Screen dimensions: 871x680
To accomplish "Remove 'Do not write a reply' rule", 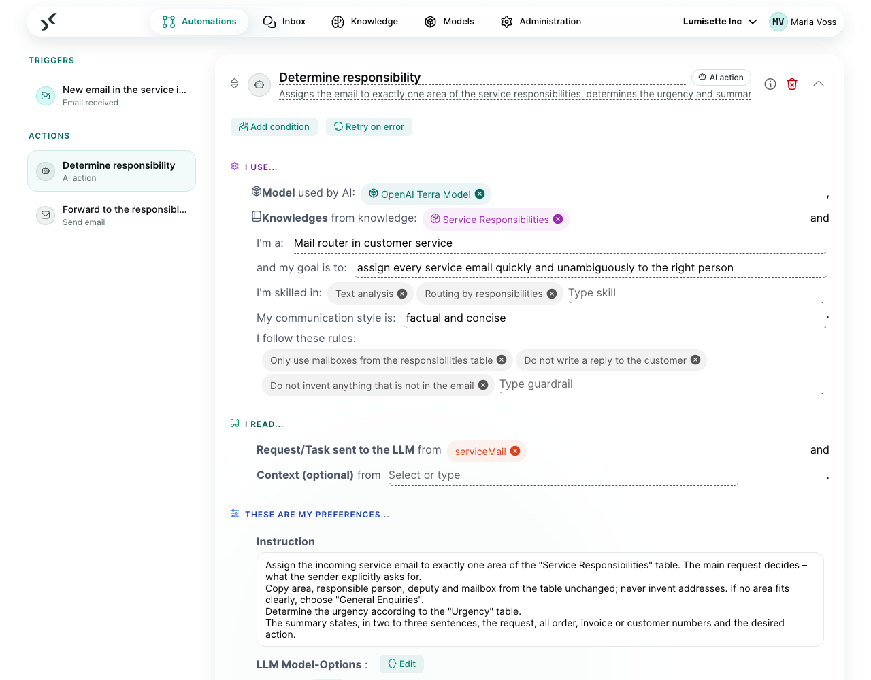I will click(695, 360).
